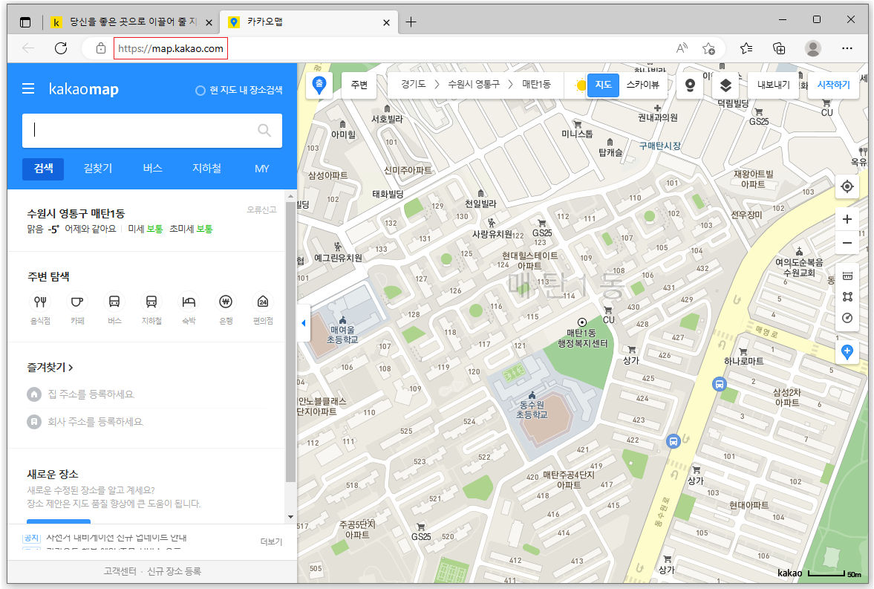Click 회사 주소를 등록하세요
874x589 pixels.
pos(95,422)
